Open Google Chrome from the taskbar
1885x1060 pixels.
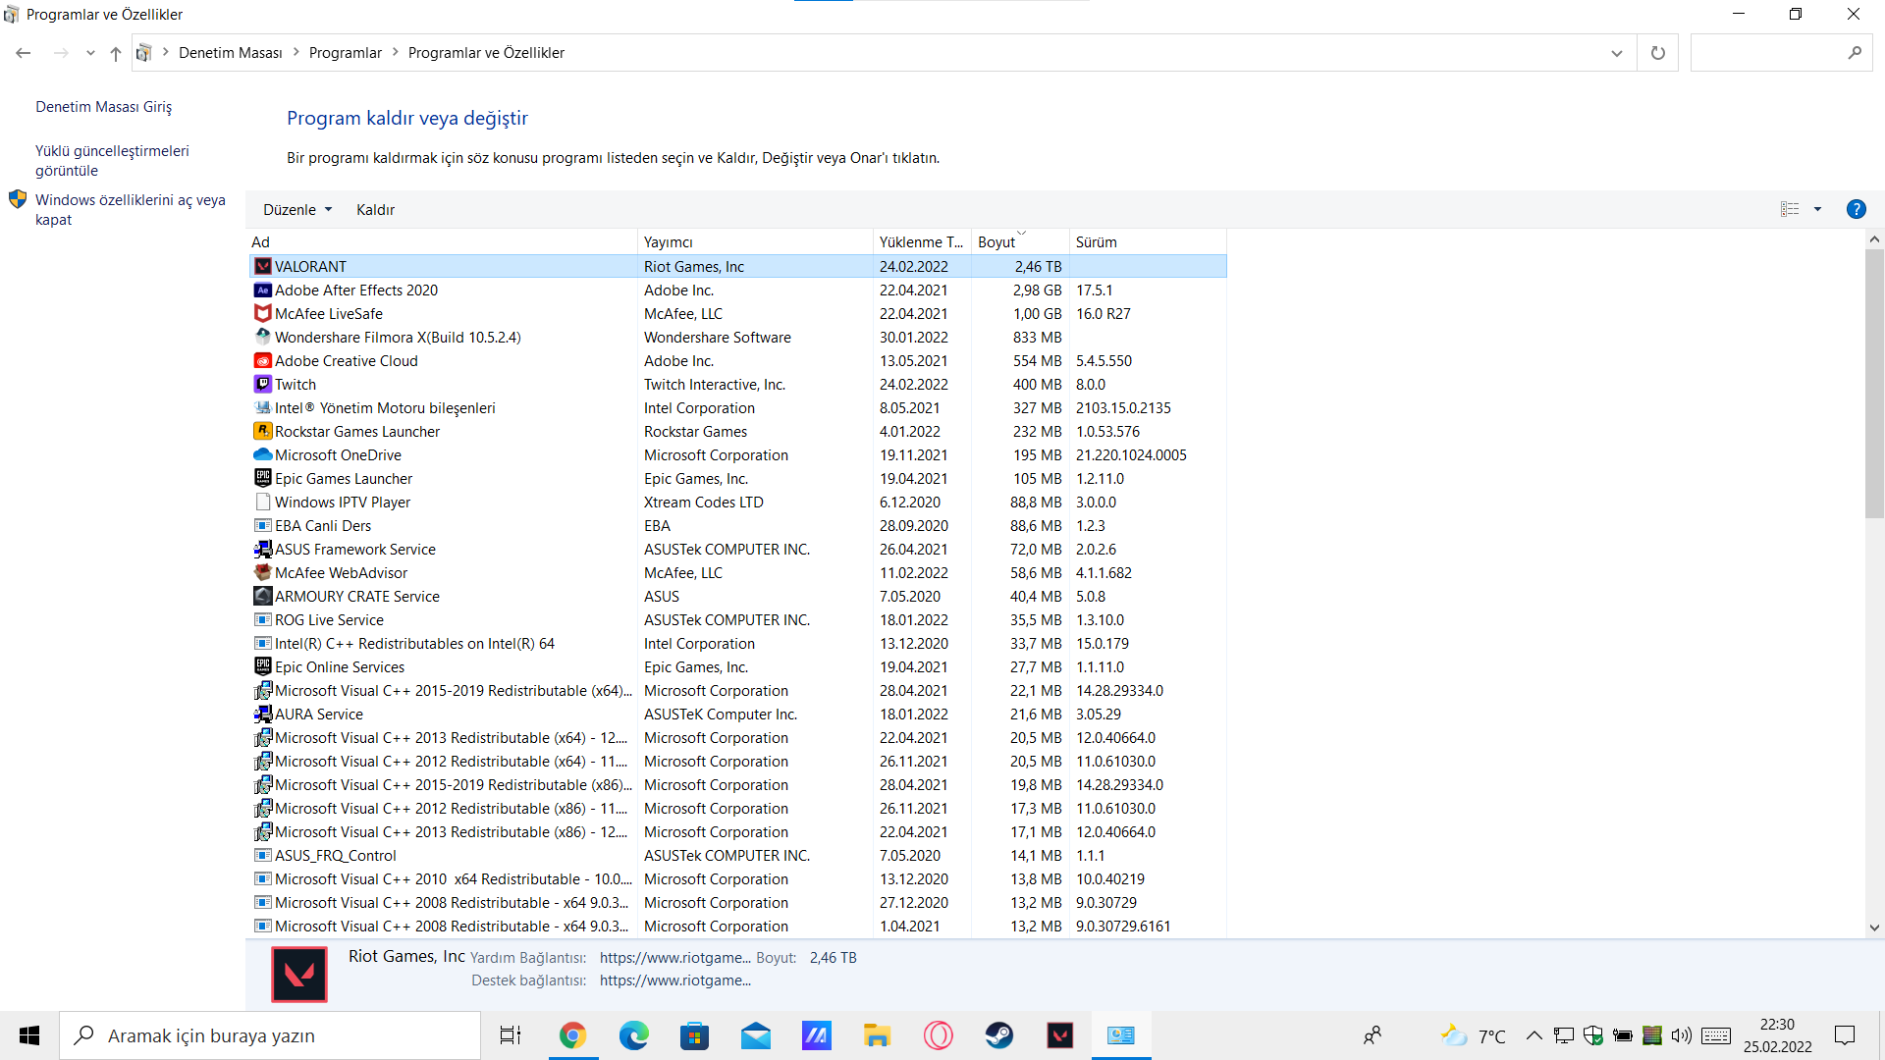click(572, 1035)
